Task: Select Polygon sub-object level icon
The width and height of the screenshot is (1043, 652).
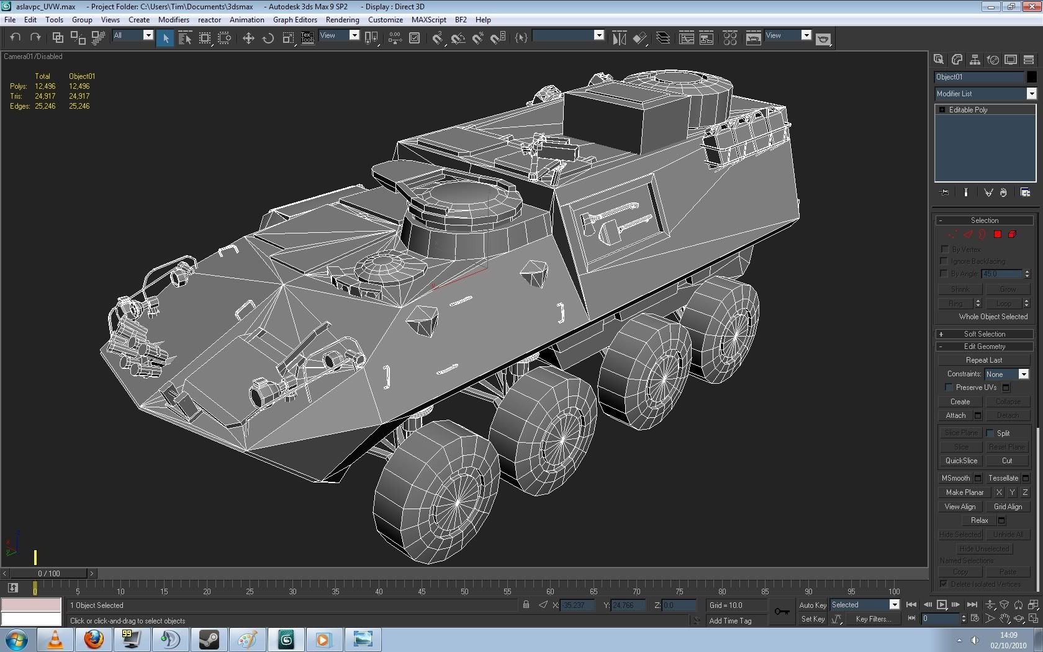Action: 997,234
